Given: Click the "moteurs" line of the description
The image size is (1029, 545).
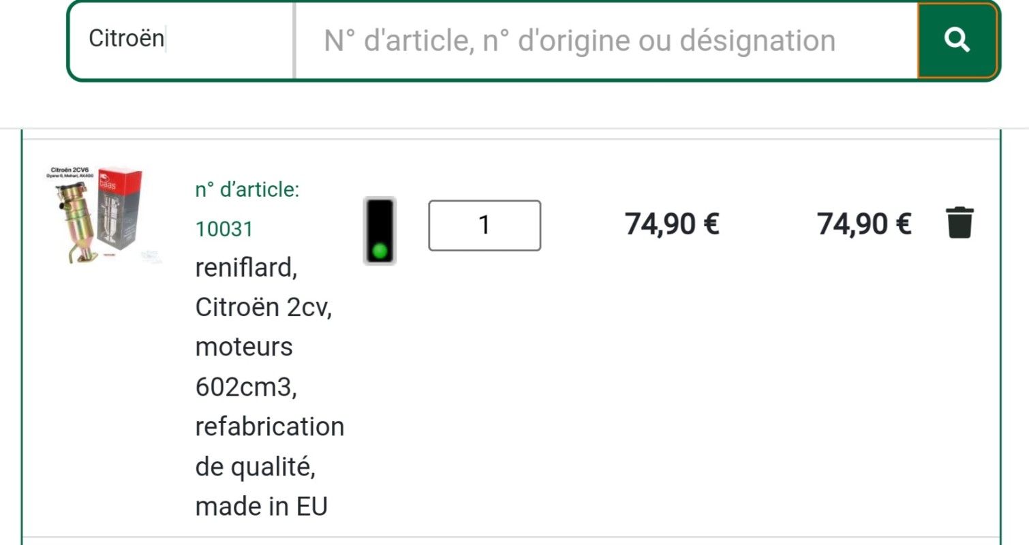Looking at the screenshot, I should (244, 347).
